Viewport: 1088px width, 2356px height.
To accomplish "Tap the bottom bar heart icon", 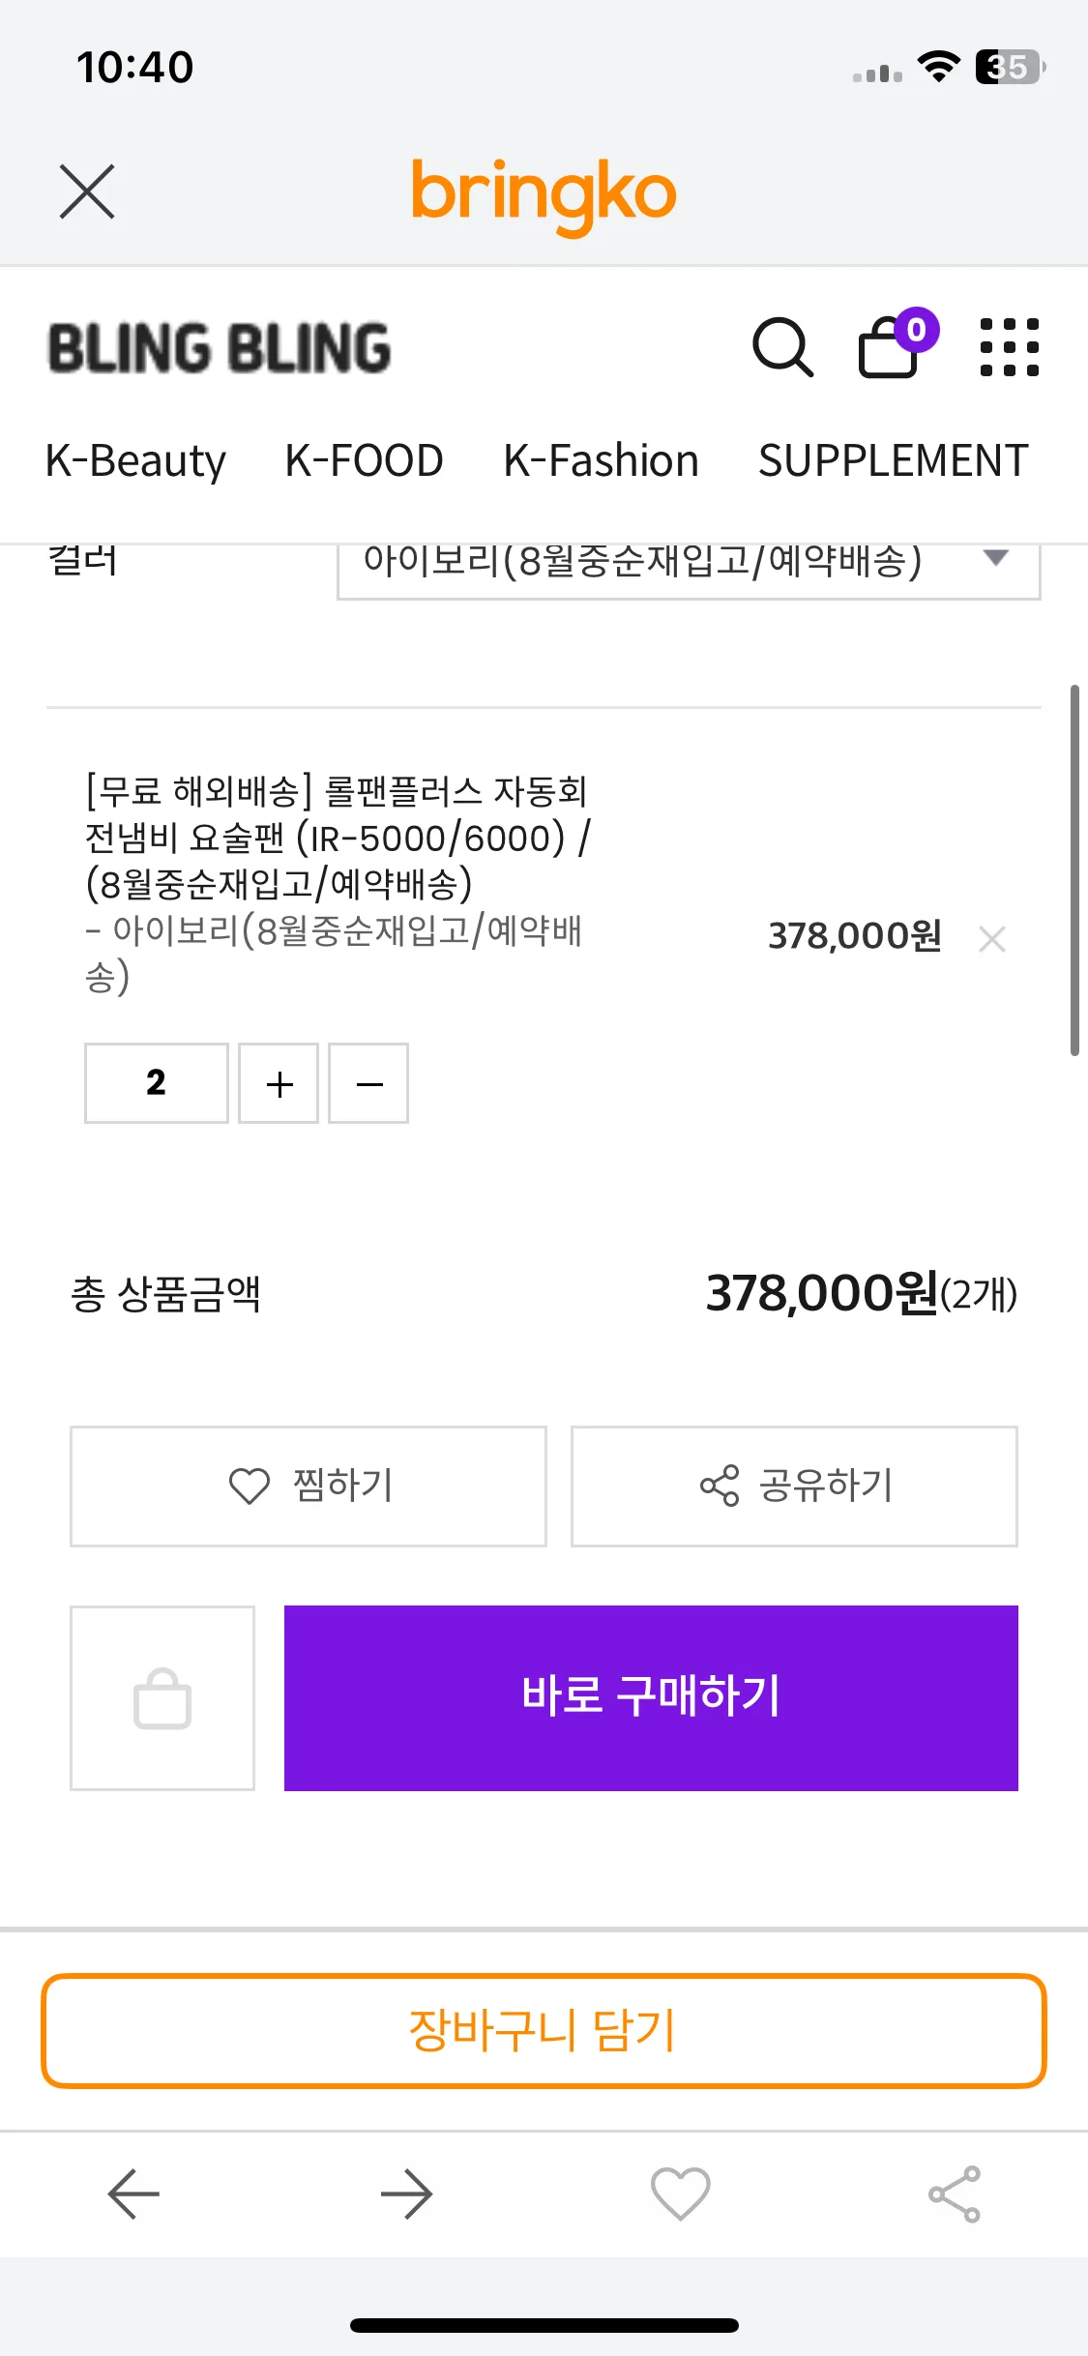I will click(x=680, y=2194).
